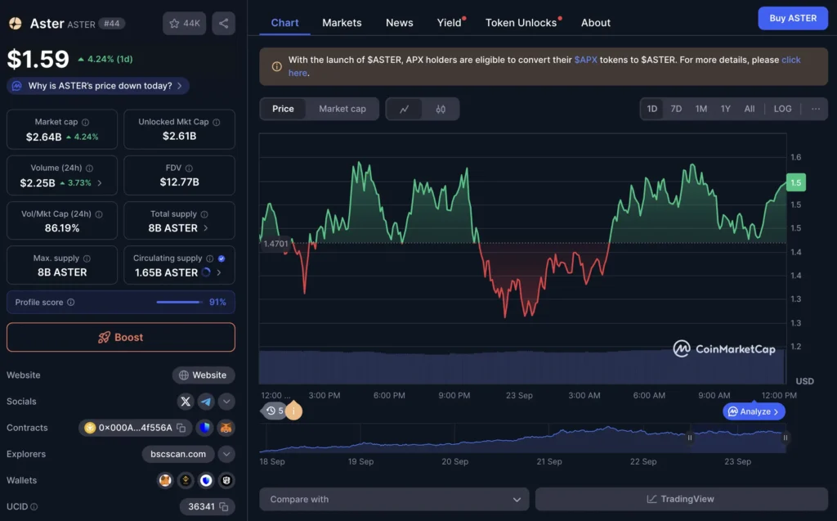Click the Circulating supply info icon

coord(210,258)
